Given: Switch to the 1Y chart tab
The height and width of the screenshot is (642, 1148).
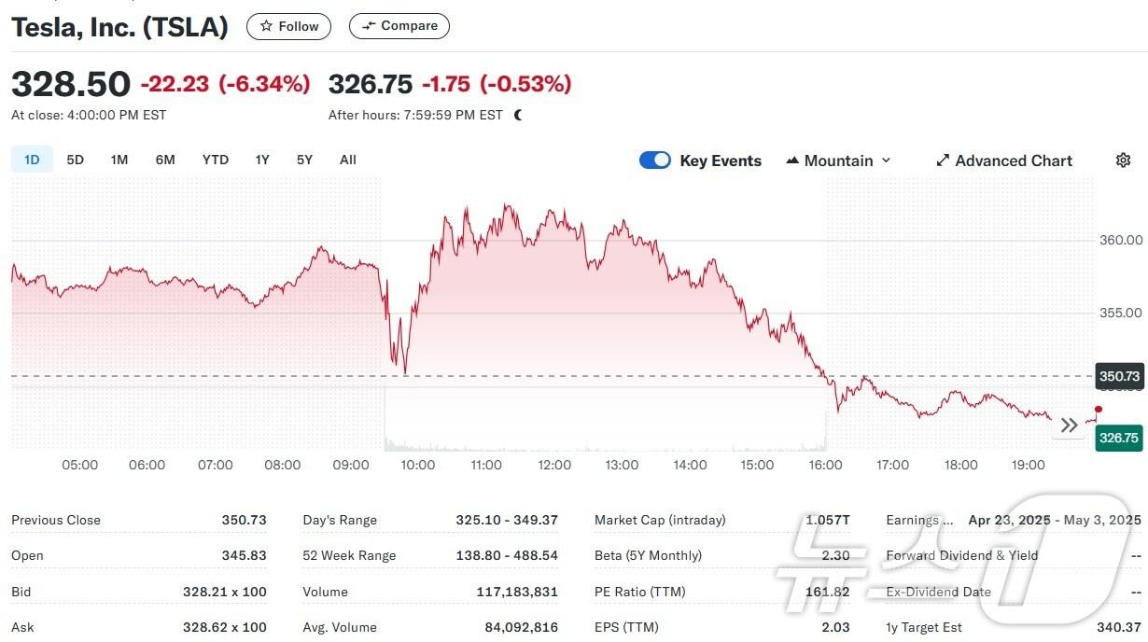Looking at the screenshot, I should point(262,160).
